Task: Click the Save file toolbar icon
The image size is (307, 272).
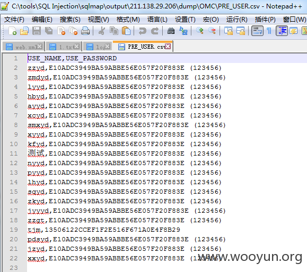Action: [37, 31]
